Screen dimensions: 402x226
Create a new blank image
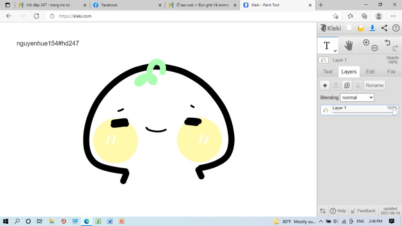click(x=349, y=28)
